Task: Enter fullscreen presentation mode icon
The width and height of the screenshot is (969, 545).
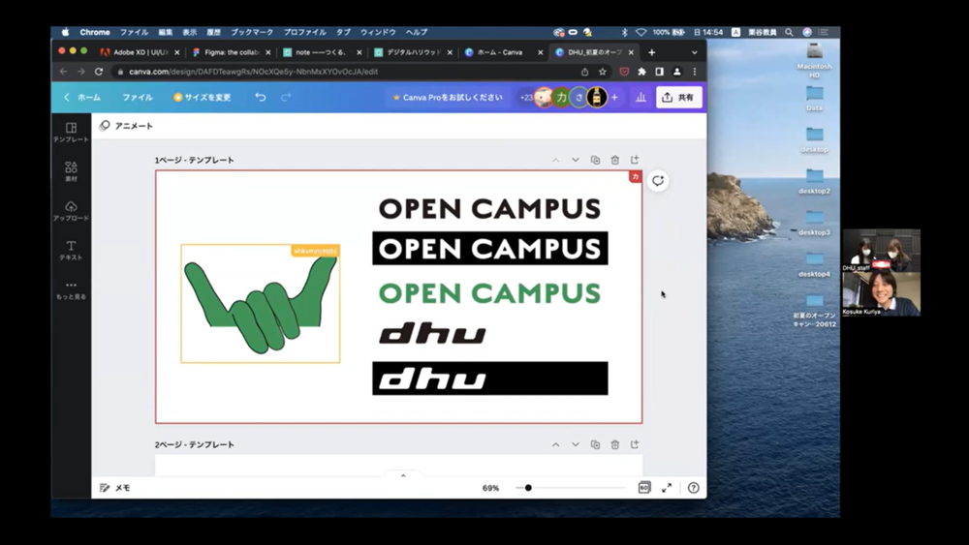Action: [667, 488]
